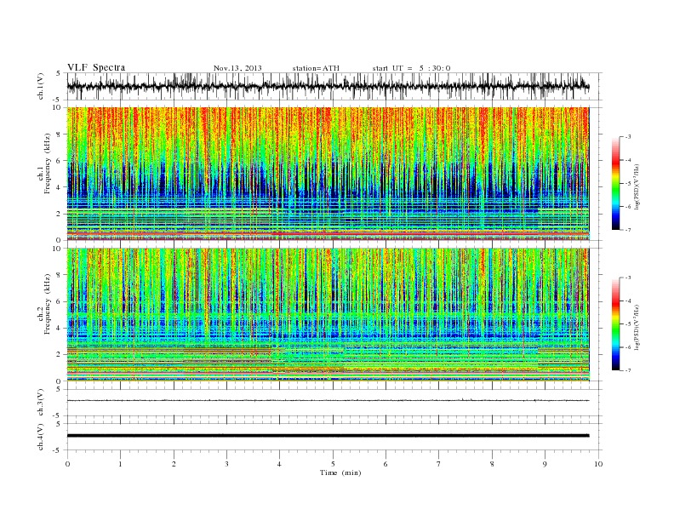Viewport: 674px width, 521px height.
Task: Click the "ch.1(V)" waveform axis label
Action: [x=41, y=87]
